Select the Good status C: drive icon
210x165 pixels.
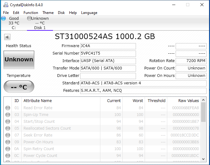(x=4, y=18)
